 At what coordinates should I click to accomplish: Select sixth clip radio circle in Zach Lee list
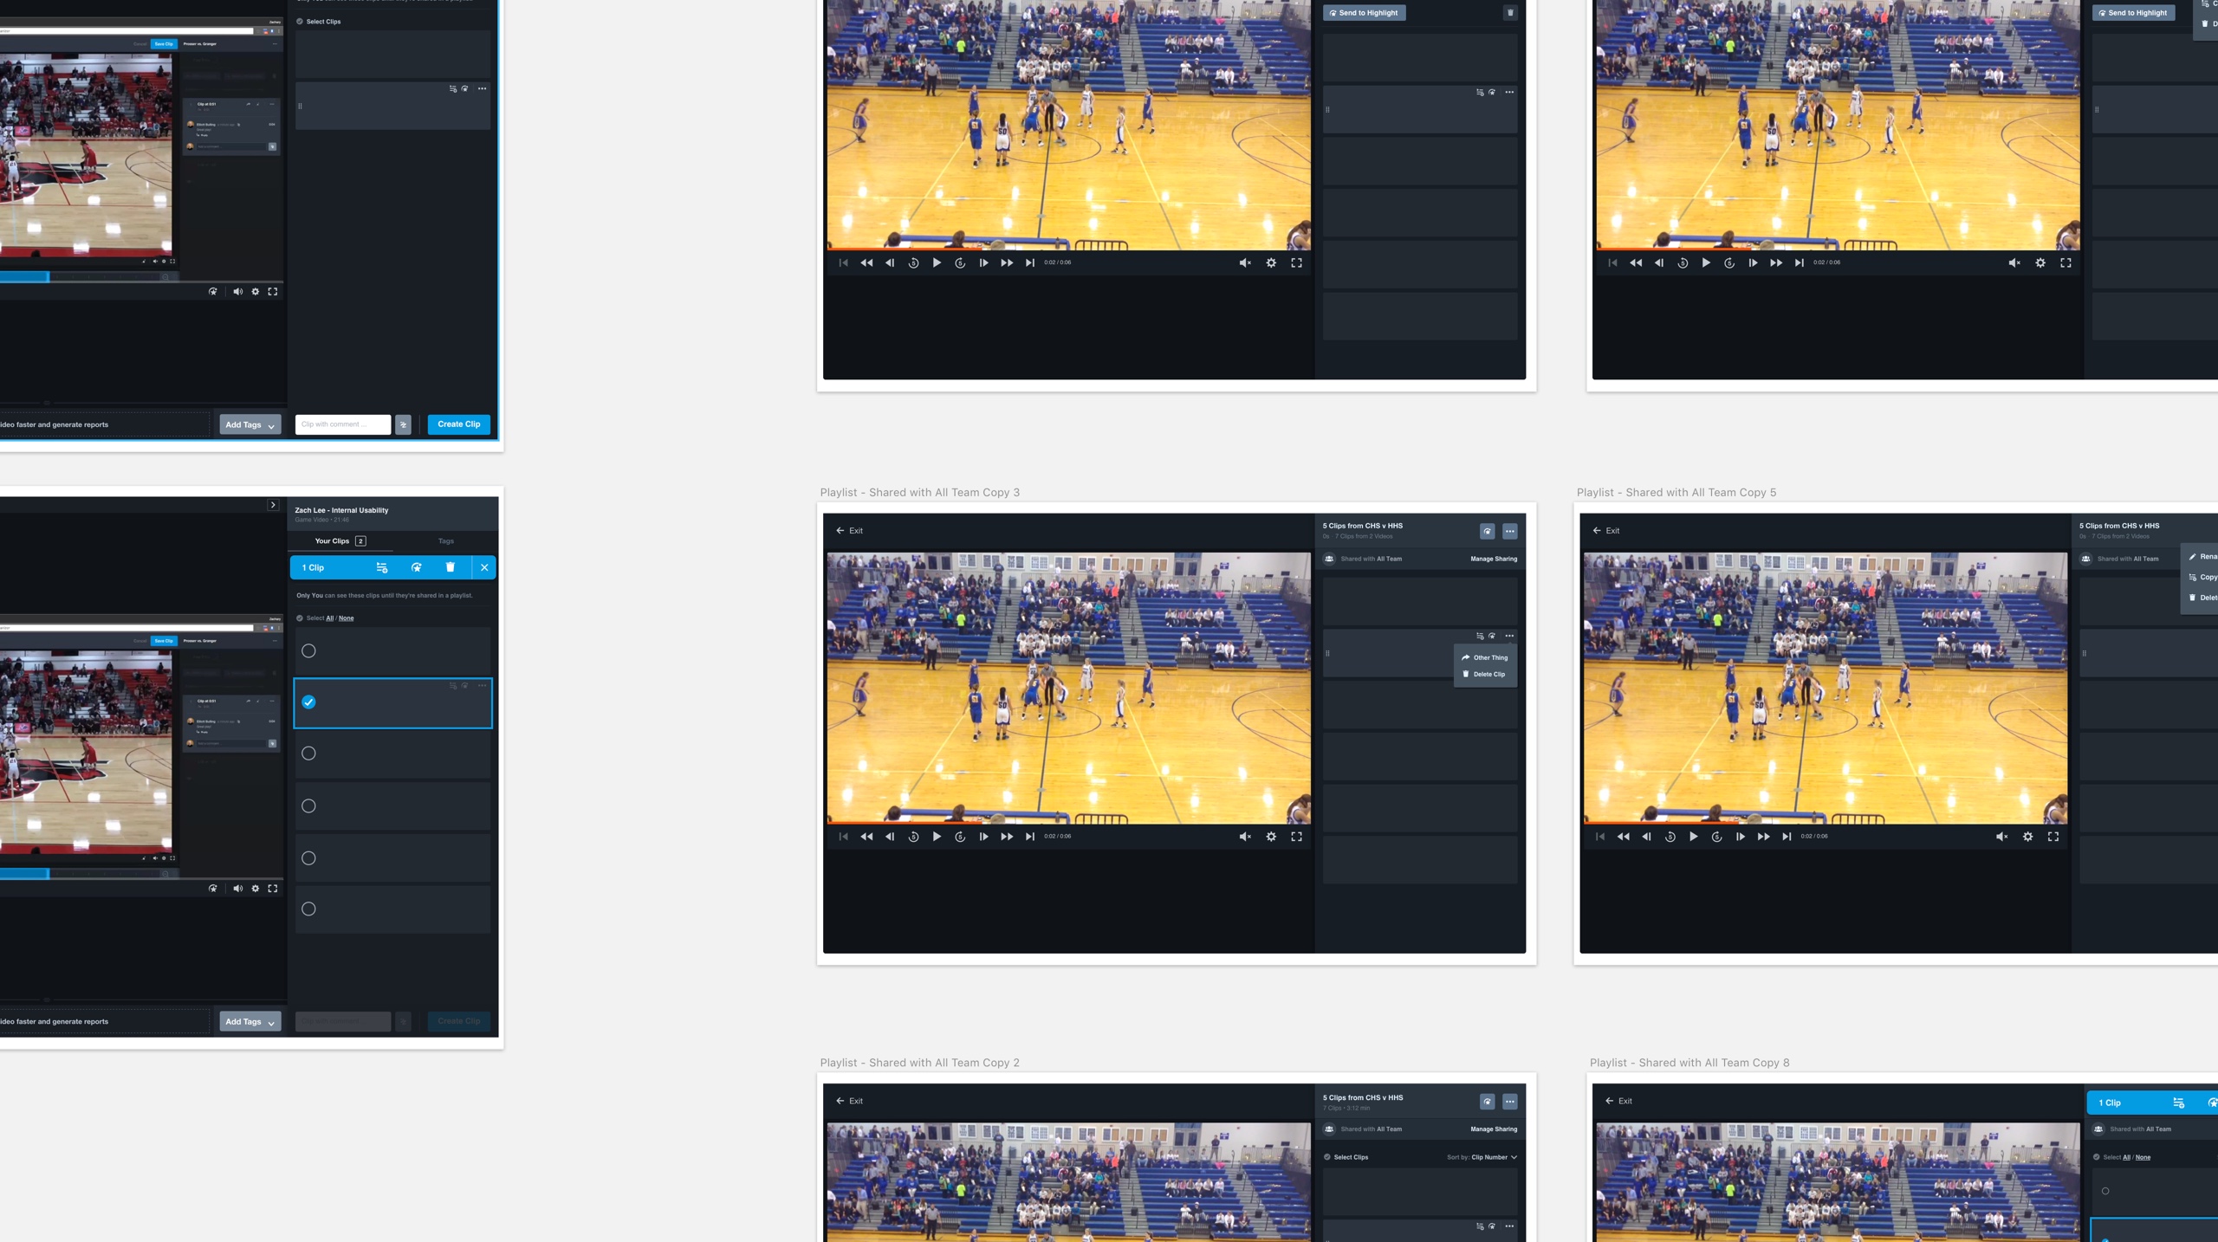tap(308, 909)
